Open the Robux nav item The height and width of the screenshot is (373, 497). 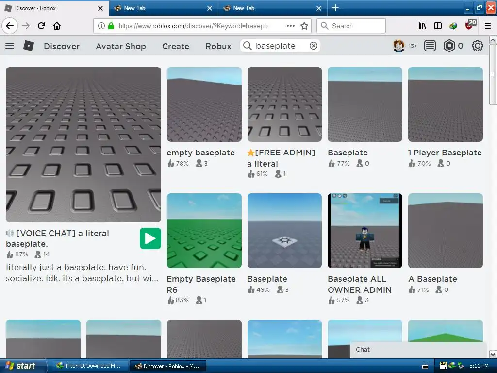click(x=218, y=46)
